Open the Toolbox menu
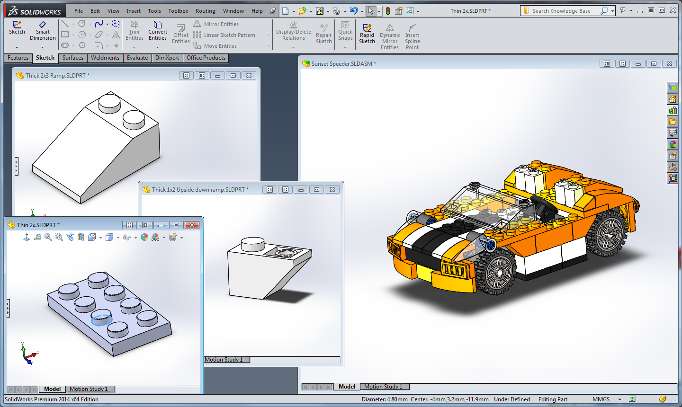 tap(178, 11)
